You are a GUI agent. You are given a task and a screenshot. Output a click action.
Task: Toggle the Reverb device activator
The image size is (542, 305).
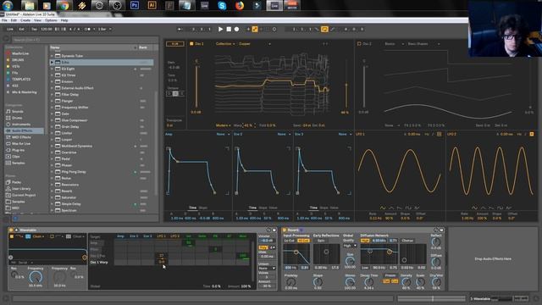click(285, 230)
